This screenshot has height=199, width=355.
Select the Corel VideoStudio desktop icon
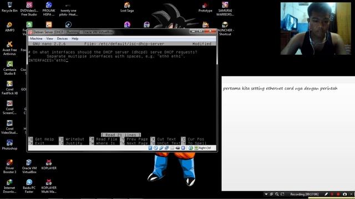click(x=9, y=127)
